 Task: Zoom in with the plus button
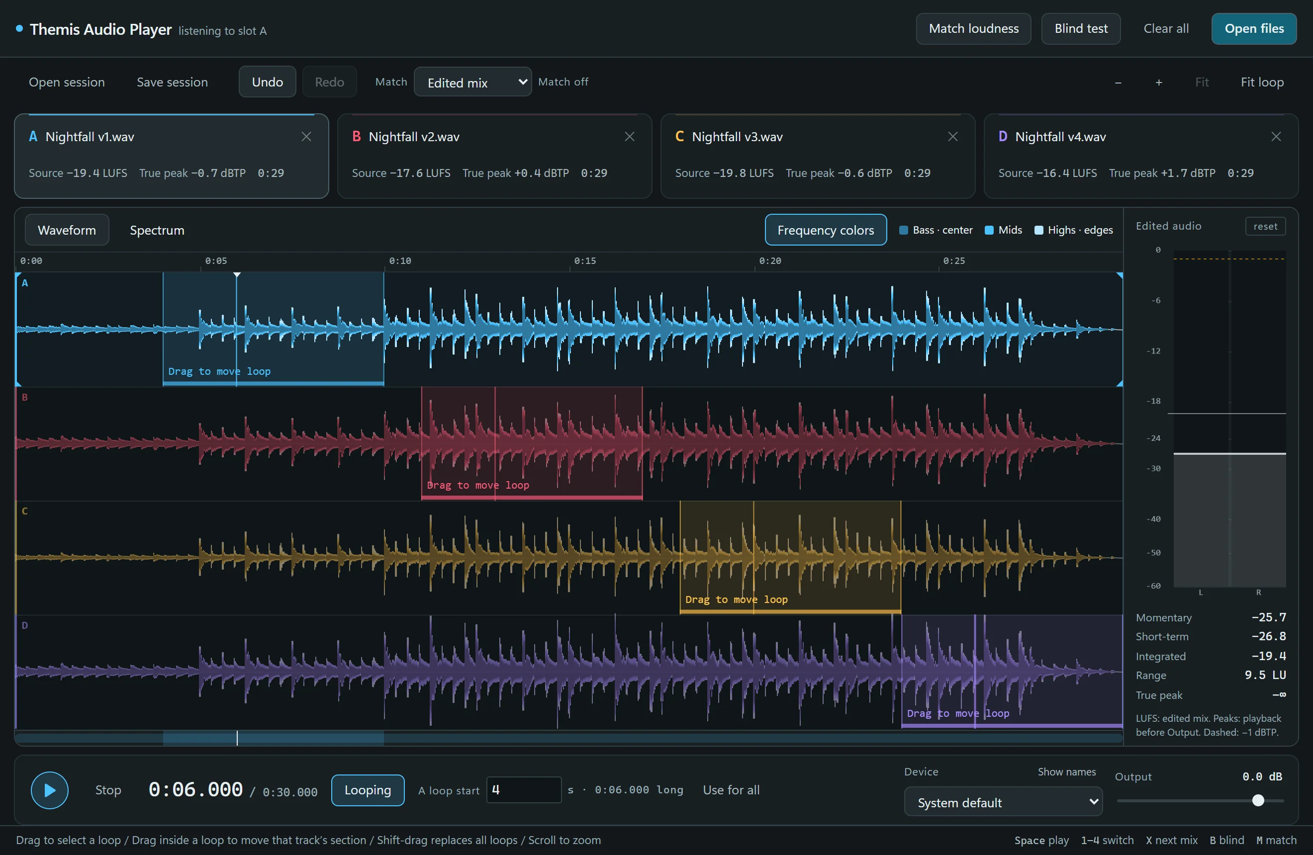(1159, 82)
